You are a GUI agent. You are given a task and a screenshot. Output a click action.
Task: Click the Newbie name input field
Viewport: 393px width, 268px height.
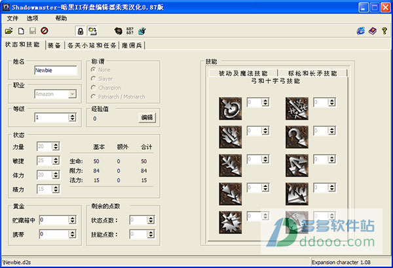(56, 71)
